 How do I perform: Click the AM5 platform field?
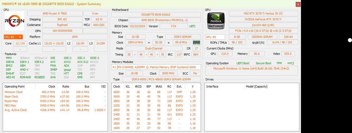[x=75, y=37]
